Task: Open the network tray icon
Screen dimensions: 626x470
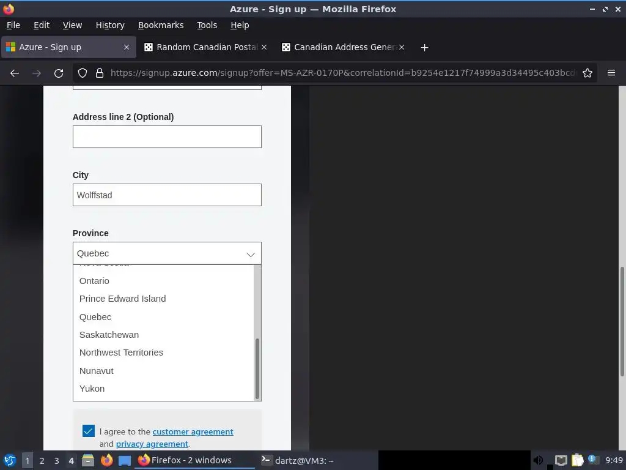Action: tap(561, 461)
